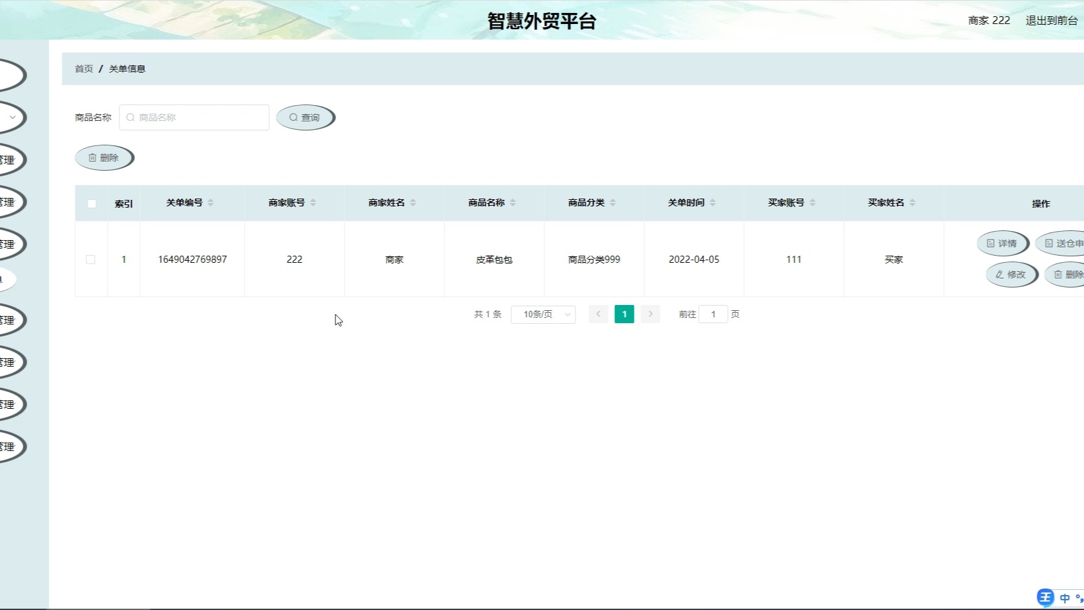Screen dimensions: 1084x610
Task: Sort by 商品分类 using its sort arrows
Action: 612,203
